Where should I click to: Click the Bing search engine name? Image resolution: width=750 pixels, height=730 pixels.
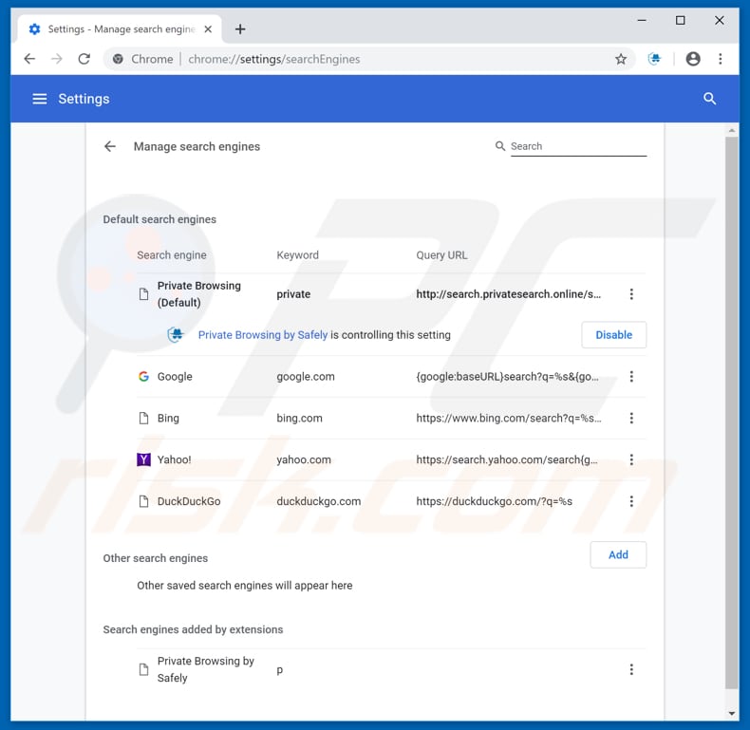(168, 418)
